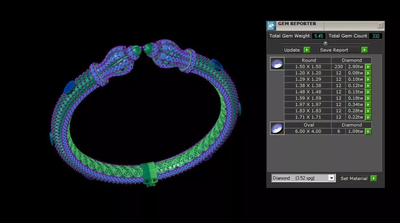Click the green arrow next to Update

point(307,50)
